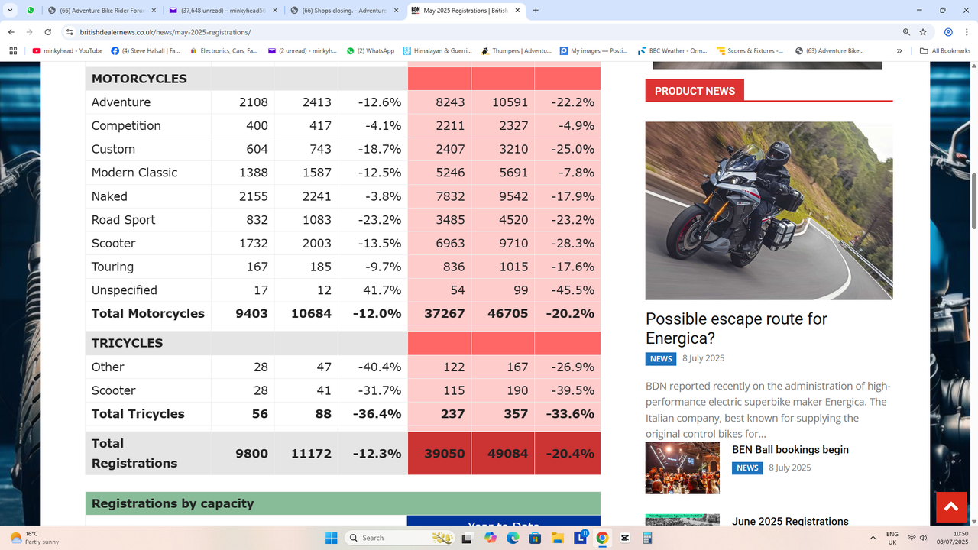Image resolution: width=978 pixels, height=550 pixels.
Task: Open the BEN Ball bookings thumbnail
Action: pos(682,467)
